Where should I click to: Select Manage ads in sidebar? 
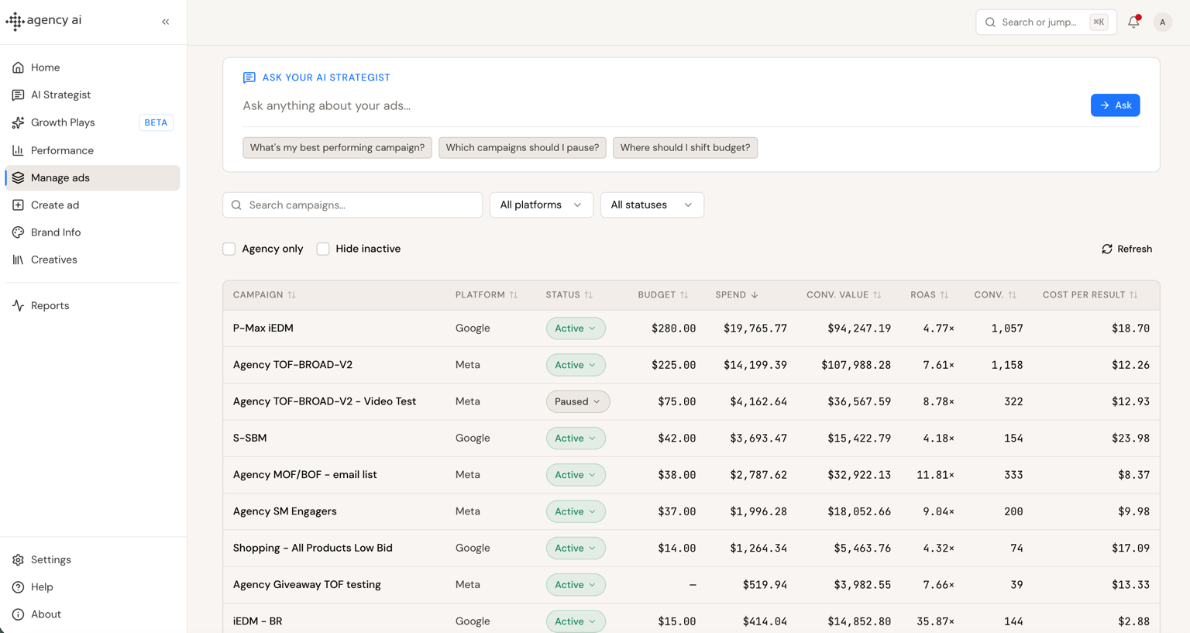92,177
